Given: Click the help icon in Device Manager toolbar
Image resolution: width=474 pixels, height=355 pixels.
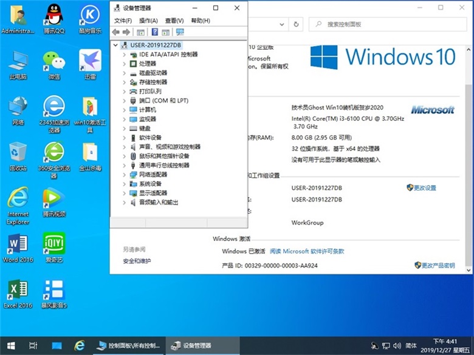Looking at the screenshot, I should (155, 32).
